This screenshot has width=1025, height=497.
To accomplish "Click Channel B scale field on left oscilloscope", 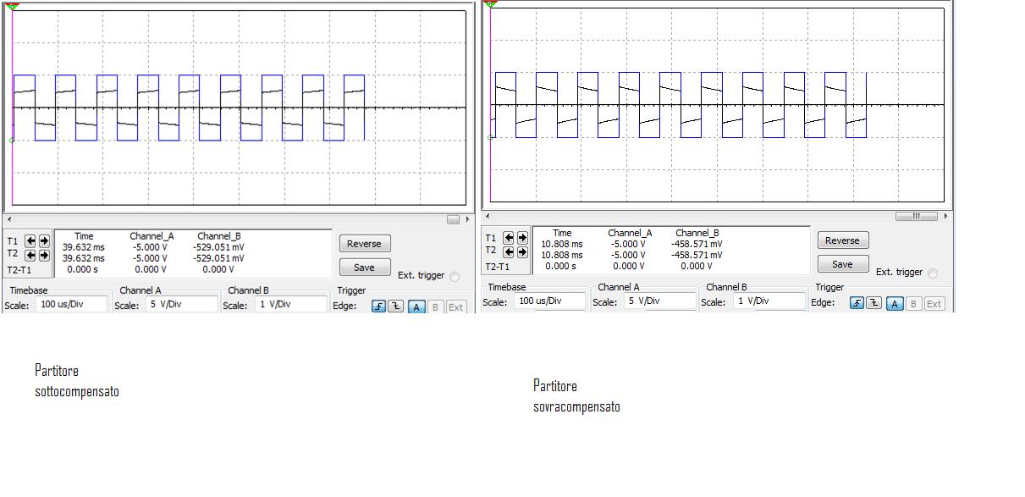I will [x=292, y=305].
